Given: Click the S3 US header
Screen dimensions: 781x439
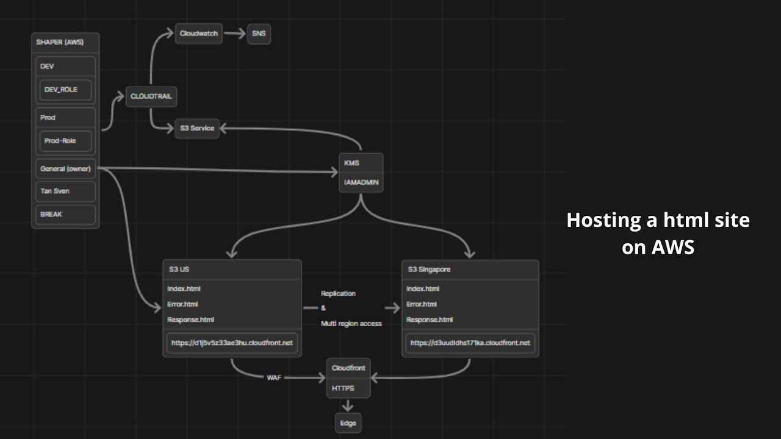Looking at the screenshot, I should point(232,269).
